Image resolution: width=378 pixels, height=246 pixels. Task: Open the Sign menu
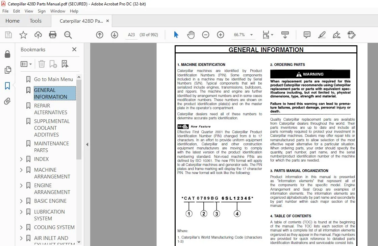42,11
